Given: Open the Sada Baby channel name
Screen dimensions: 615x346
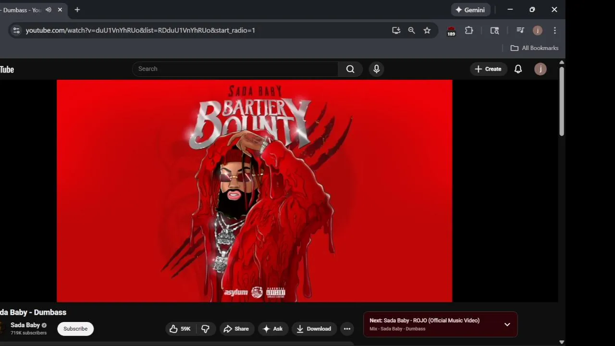Looking at the screenshot, I should pyautogui.click(x=25, y=325).
